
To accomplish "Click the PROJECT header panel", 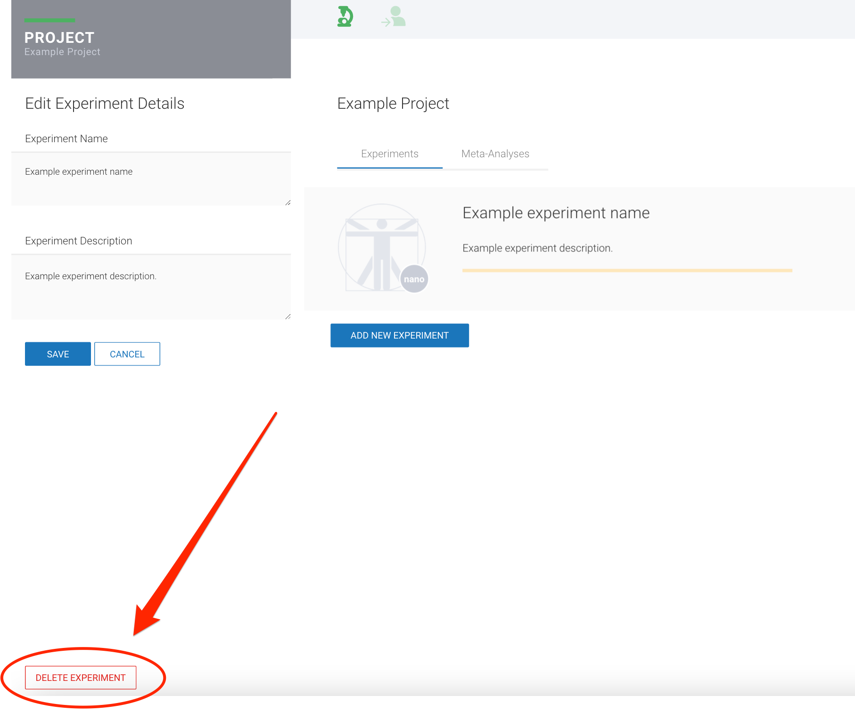I will [x=151, y=39].
